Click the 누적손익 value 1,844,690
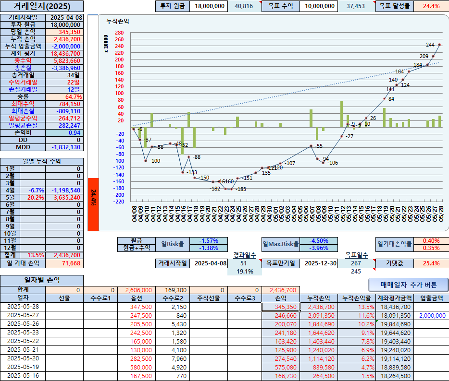Image resolution: width=449 pixels, height=381 pixels. (x=319, y=324)
